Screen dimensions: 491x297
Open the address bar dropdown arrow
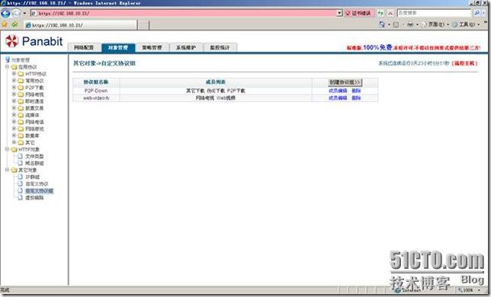click(340, 13)
